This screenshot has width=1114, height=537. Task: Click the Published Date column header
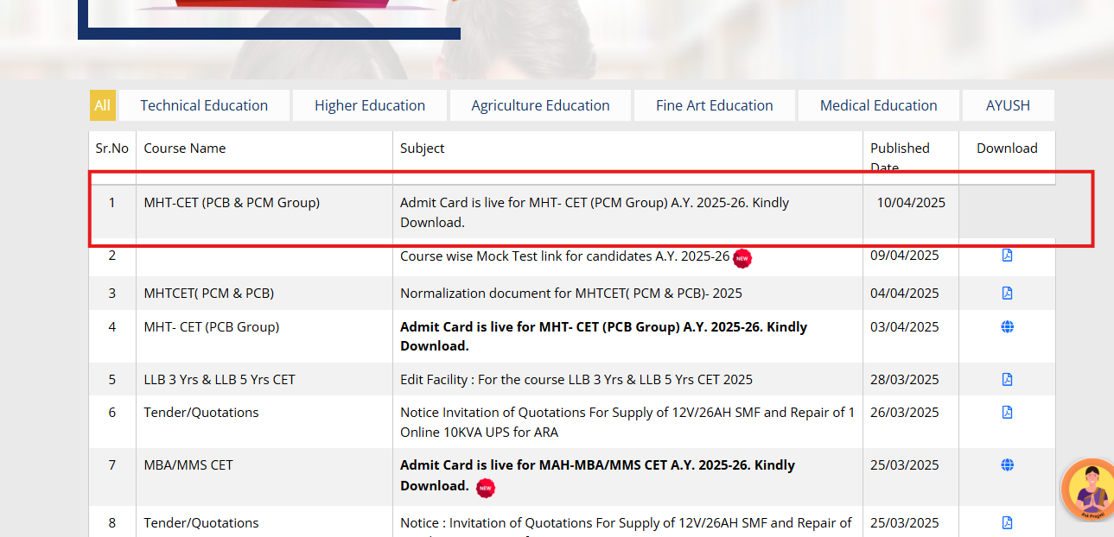coord(900,155)
